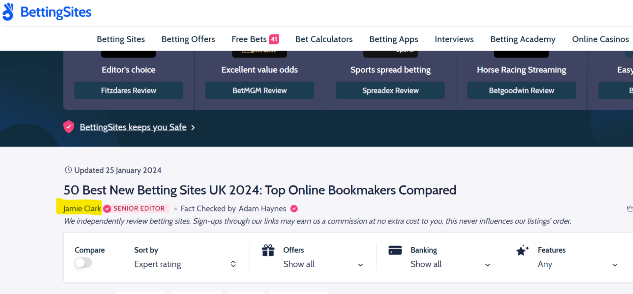Click the pink safety shield icon
The width and height of the screenshot is (633, 294).
tap(69, 127)
